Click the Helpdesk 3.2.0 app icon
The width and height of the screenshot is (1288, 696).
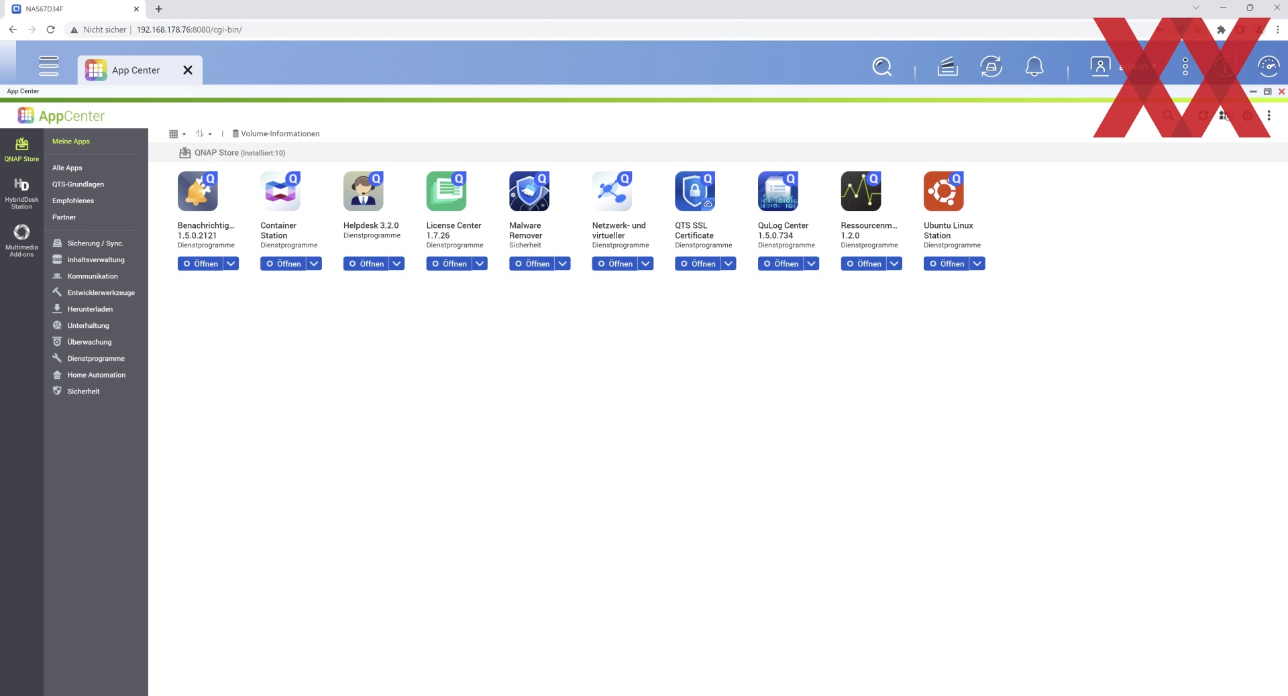point(364,191)
